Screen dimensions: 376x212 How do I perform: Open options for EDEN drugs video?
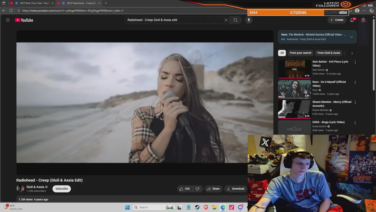[x=355, y=122]
